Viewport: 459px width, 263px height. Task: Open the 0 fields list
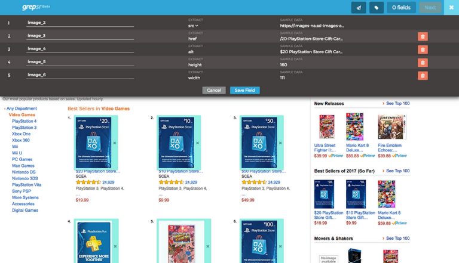[x=401, y=8]
